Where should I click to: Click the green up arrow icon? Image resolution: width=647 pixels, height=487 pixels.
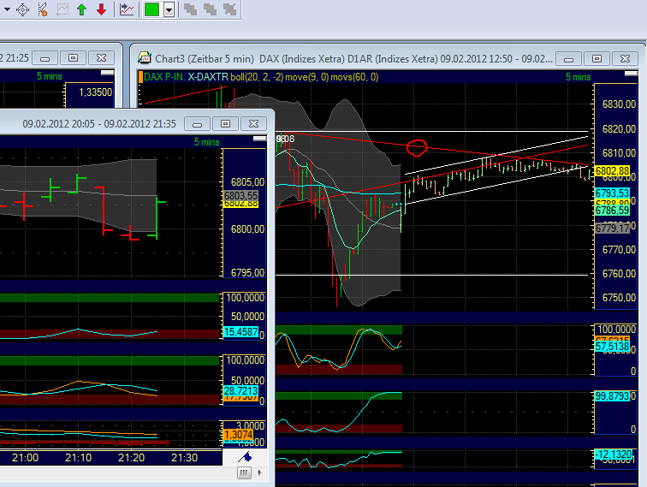(82, 9)
